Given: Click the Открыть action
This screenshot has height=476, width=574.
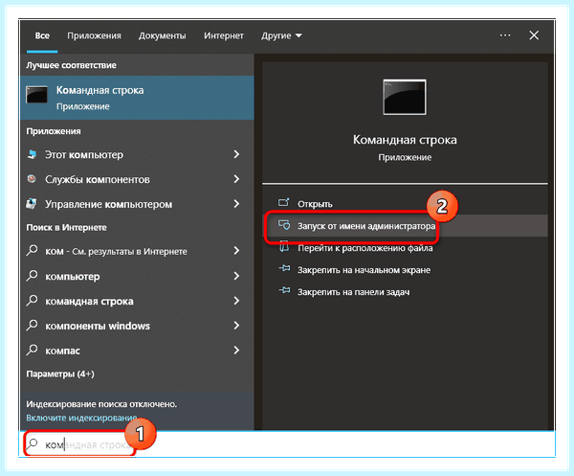Looking at the screenshot, I should [405, 204].
